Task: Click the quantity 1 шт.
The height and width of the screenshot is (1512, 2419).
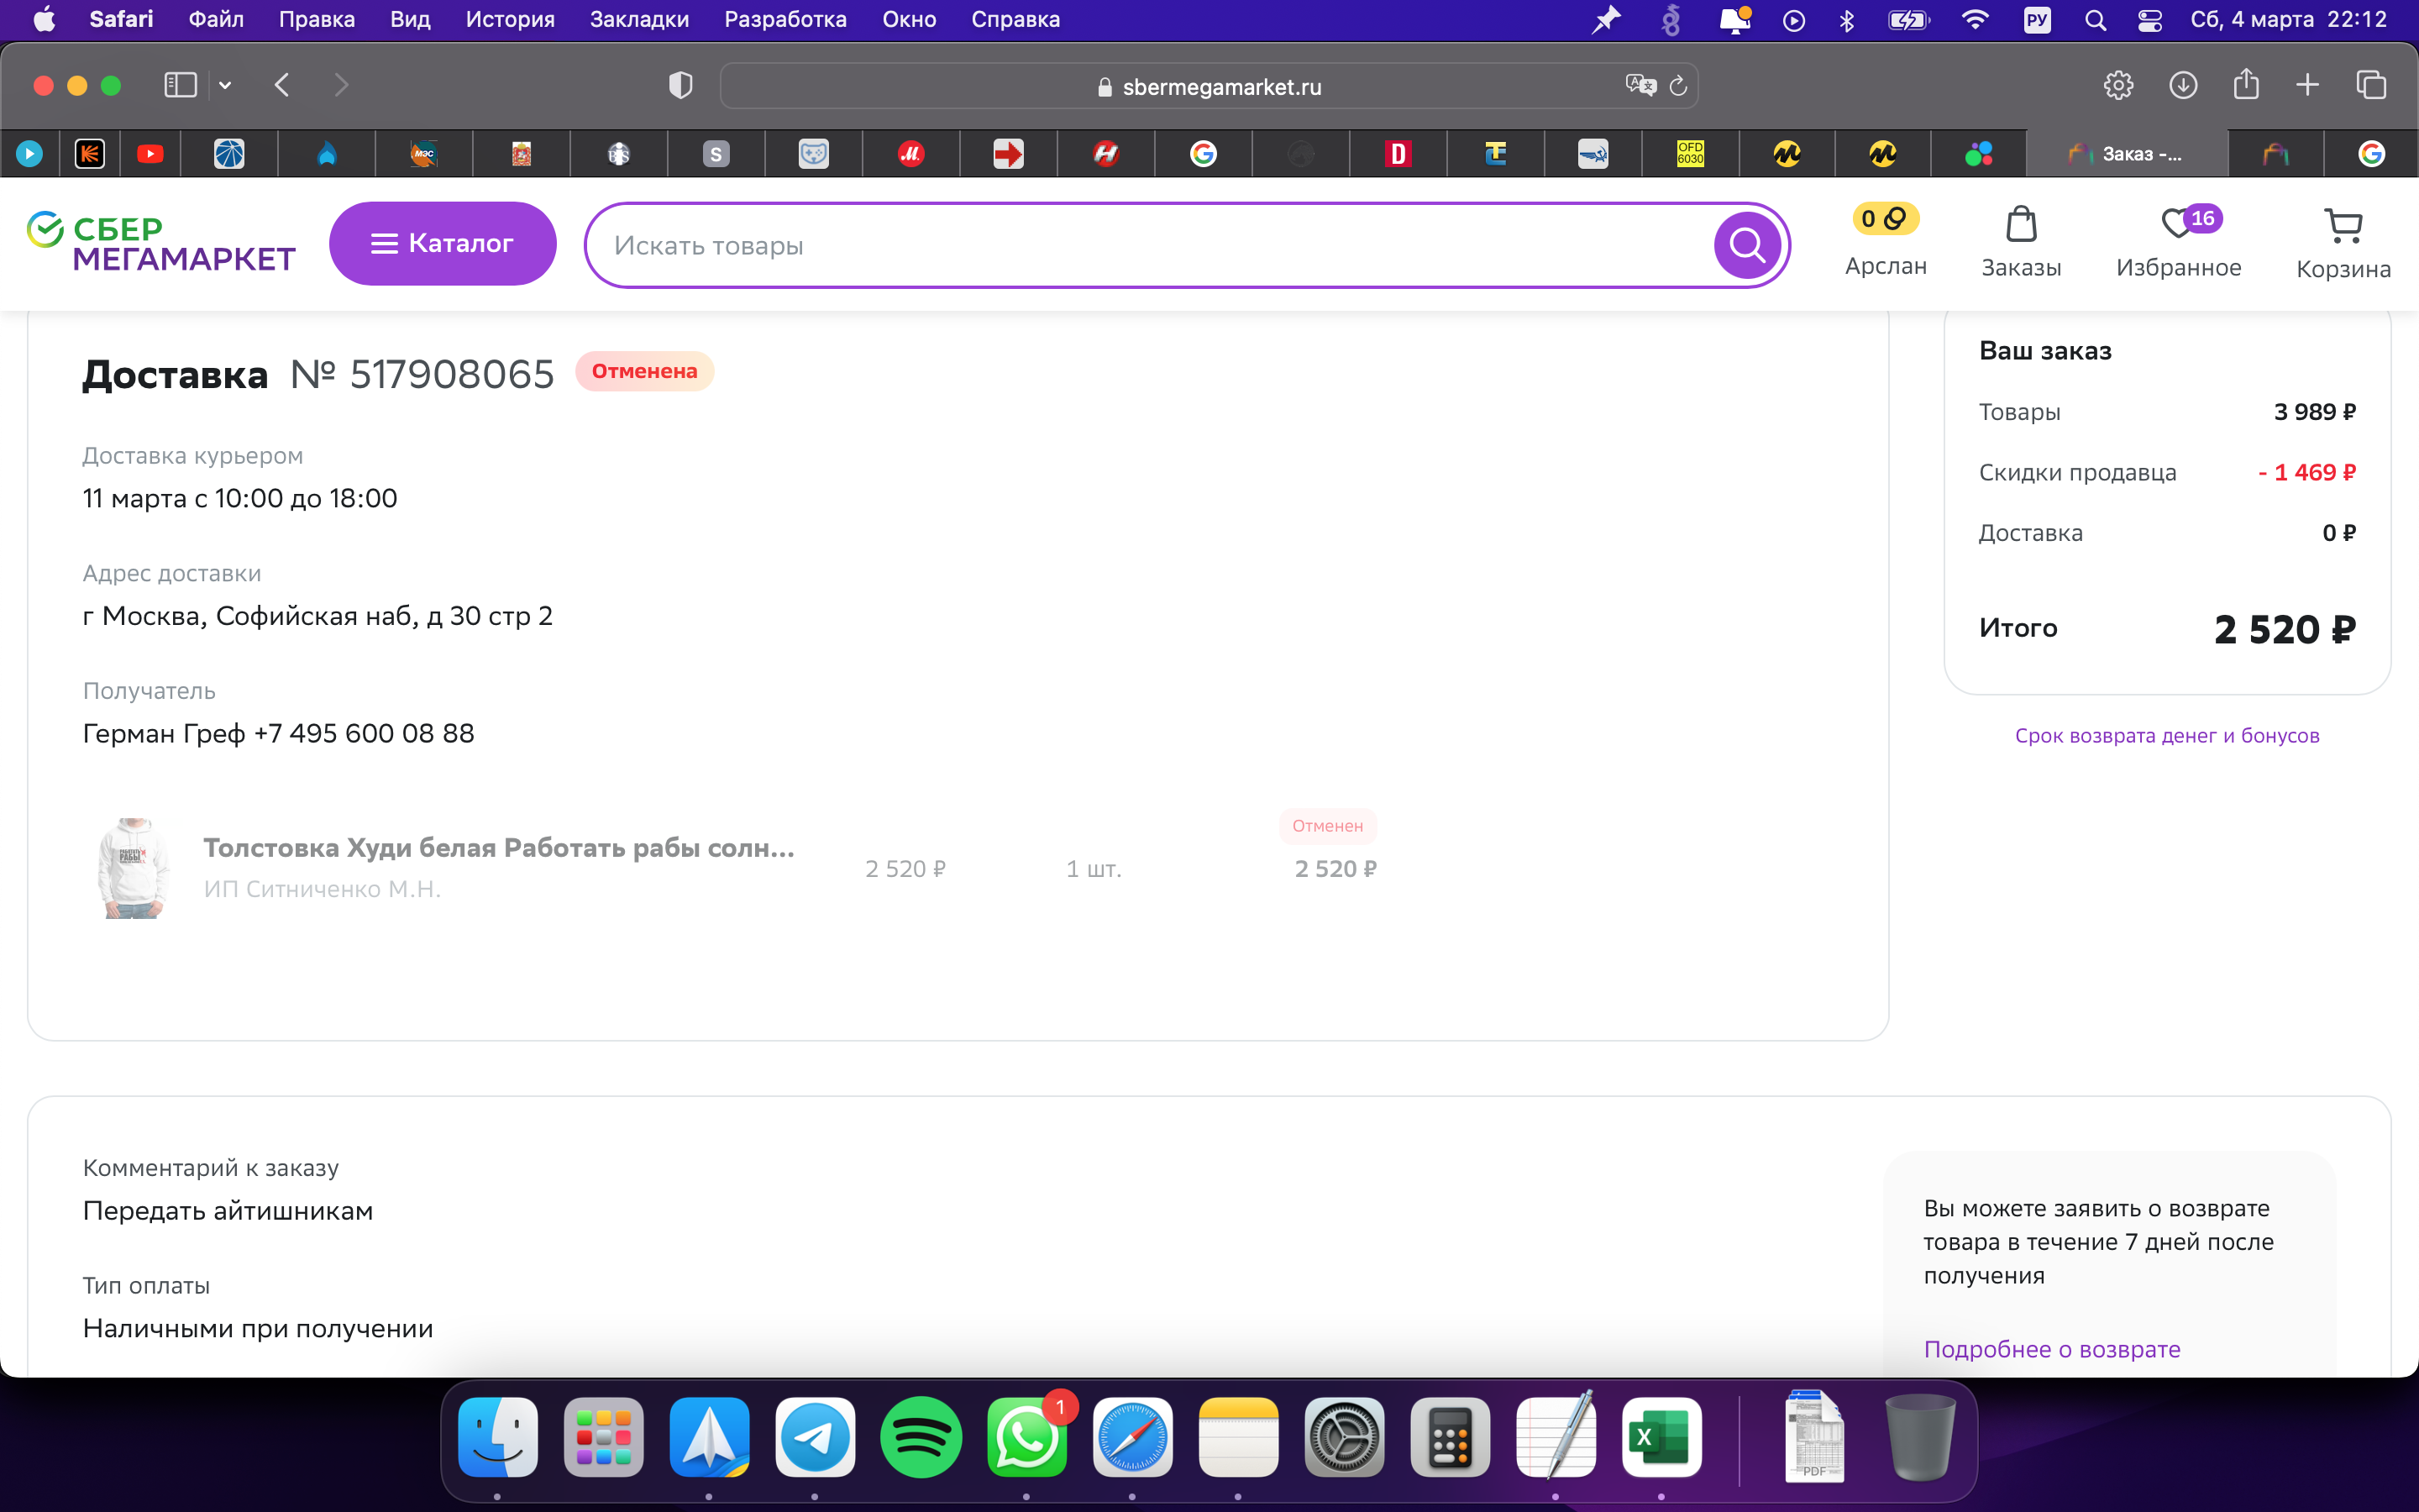Action: pos(1094,869)
